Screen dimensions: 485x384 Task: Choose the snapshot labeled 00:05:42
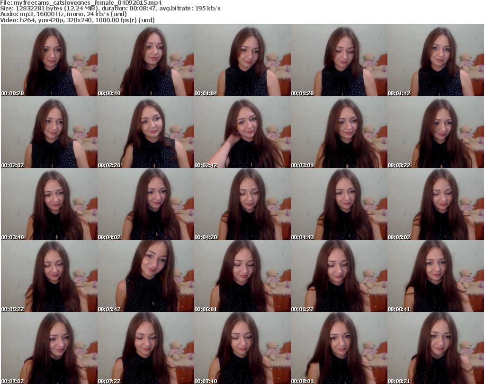(x=146, y=276)
